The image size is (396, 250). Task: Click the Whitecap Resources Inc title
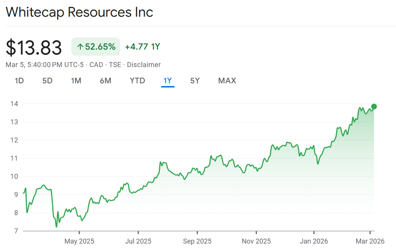pos(80,12)
